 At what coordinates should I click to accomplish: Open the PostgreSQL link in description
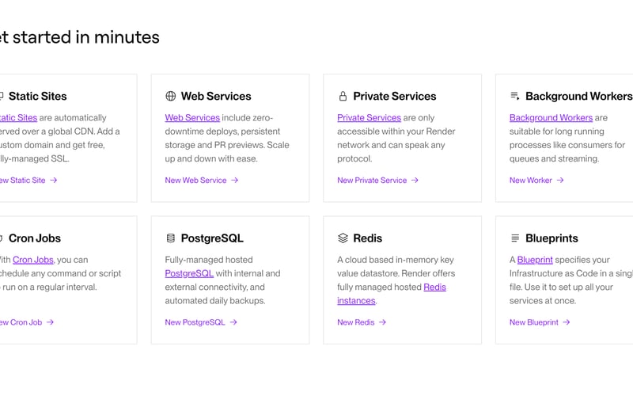tap(189, 273)
